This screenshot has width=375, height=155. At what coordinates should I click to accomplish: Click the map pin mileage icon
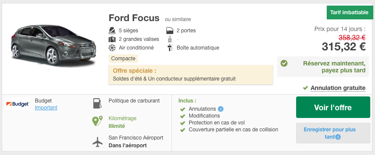click(97, 121)
